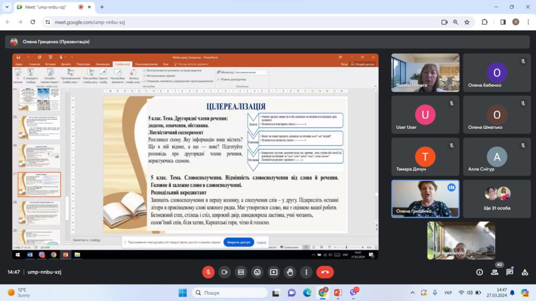Open the 'Монитор' dropdown set to Автоматически

251,72
